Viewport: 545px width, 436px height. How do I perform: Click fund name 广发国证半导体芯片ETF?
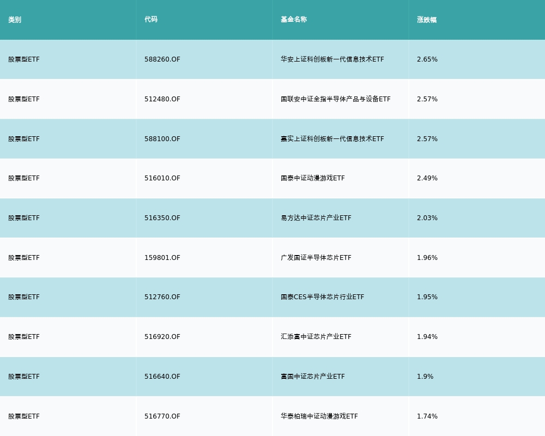click(316, 258)
